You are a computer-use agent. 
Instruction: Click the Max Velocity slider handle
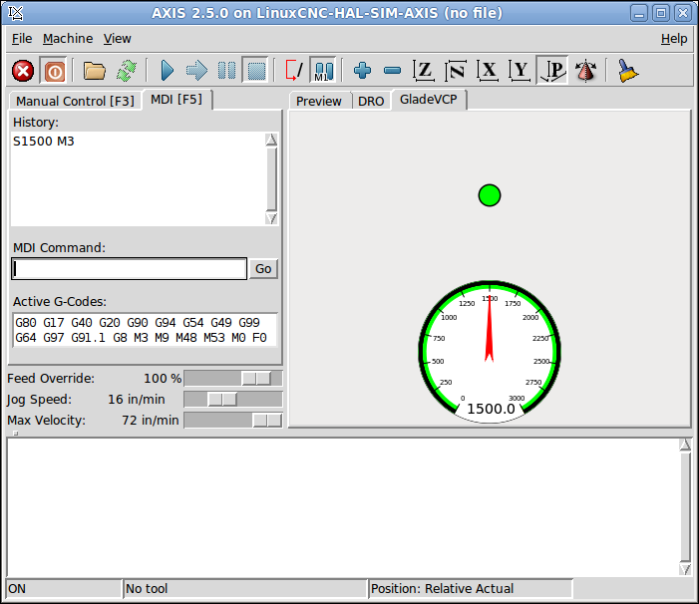[267, 420]
